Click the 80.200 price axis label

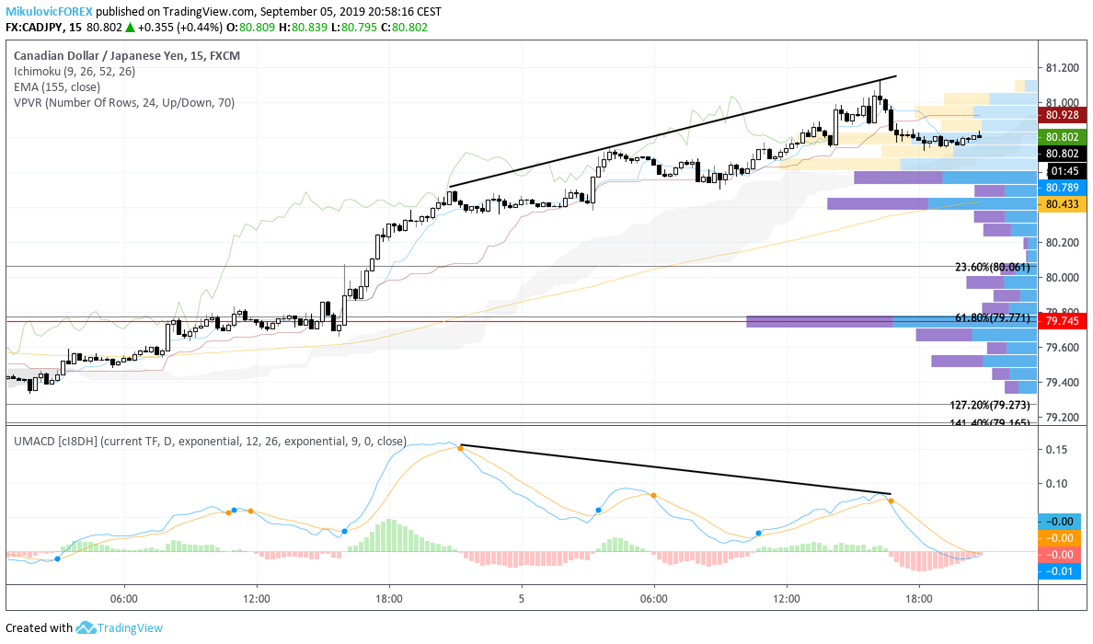coord(1063,243)
